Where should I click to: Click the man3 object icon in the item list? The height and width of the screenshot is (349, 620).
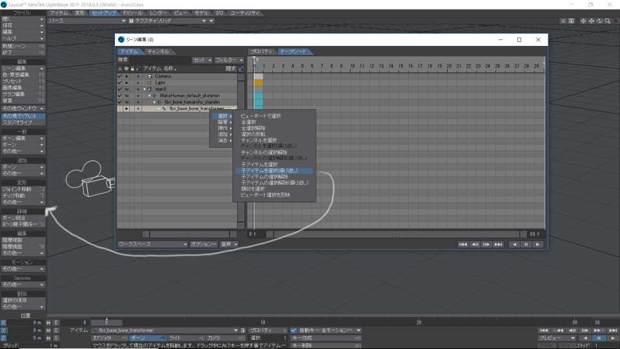click(149, 89)
